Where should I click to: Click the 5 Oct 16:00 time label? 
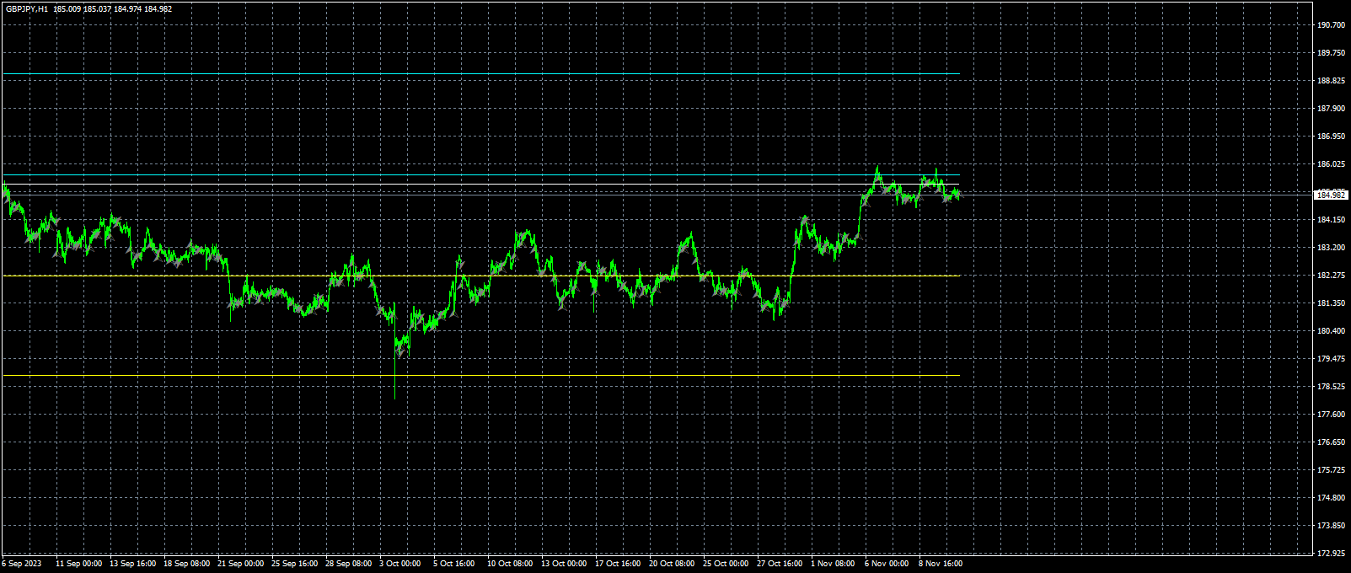point(453,564)
